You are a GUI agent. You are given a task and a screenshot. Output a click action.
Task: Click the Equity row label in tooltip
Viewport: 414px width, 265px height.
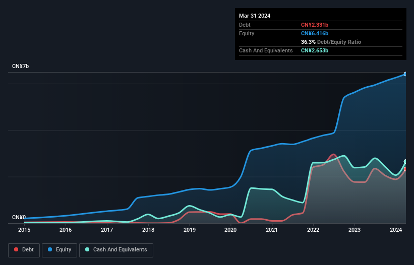click(x=247, y=33)
